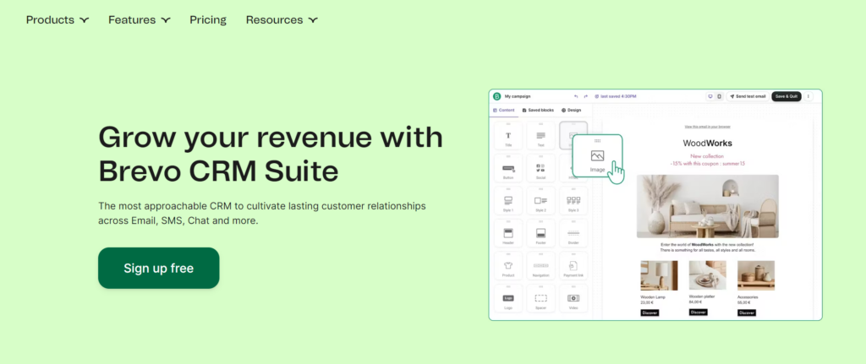This screenshot has width=866, height=364.
Task: Select the dragged Image block
Action: (598, 158)
